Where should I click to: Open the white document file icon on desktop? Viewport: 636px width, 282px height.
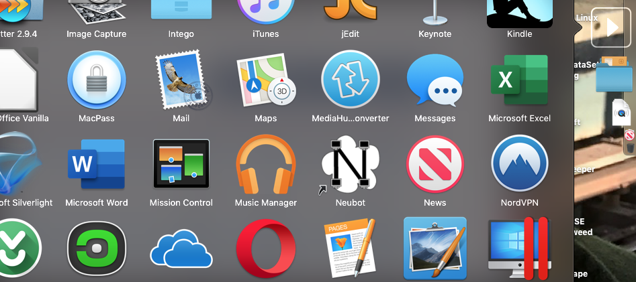coord(621,113)
